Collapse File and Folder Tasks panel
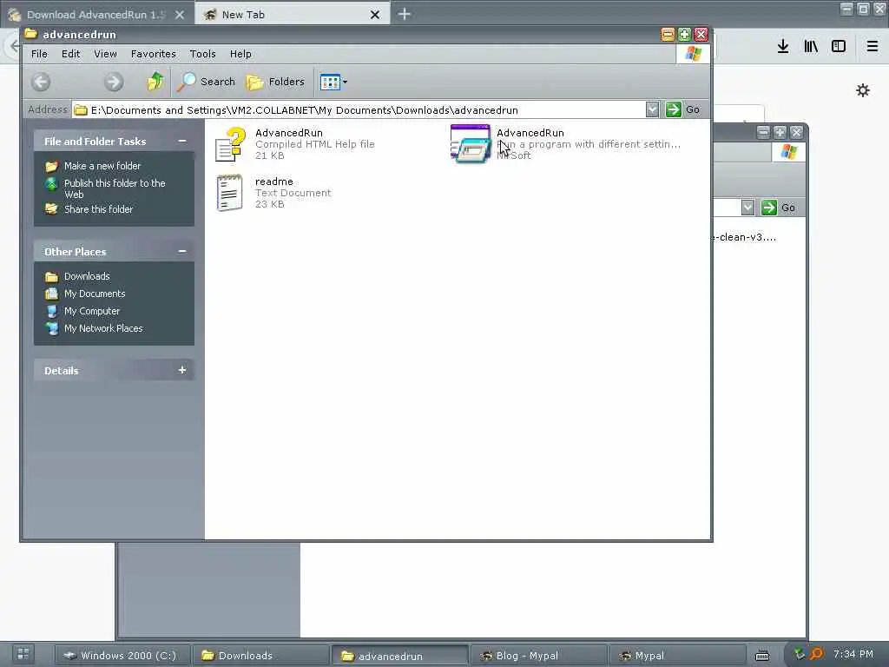Screen dimensions: 889x667 pyautogui.click(x=182, y=141)
